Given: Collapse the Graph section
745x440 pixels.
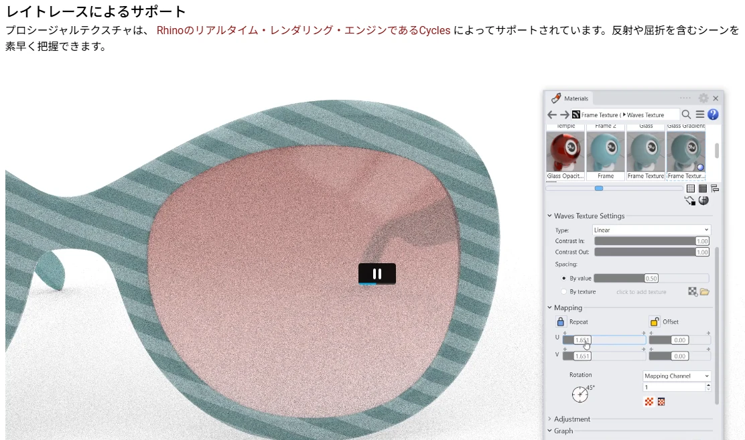Looking at the screenshot, I should (549, 431).
